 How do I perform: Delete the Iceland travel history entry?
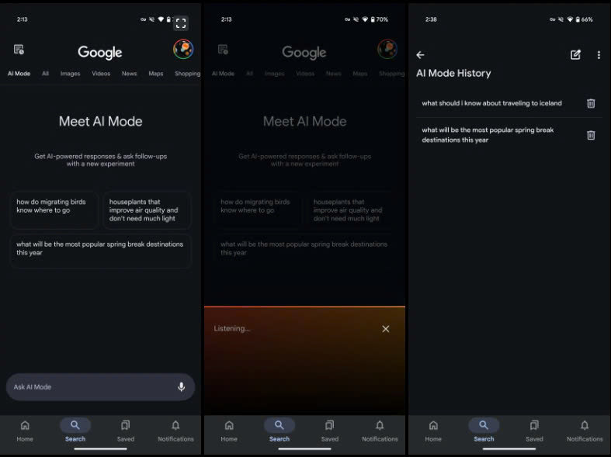tap(591, 103)
